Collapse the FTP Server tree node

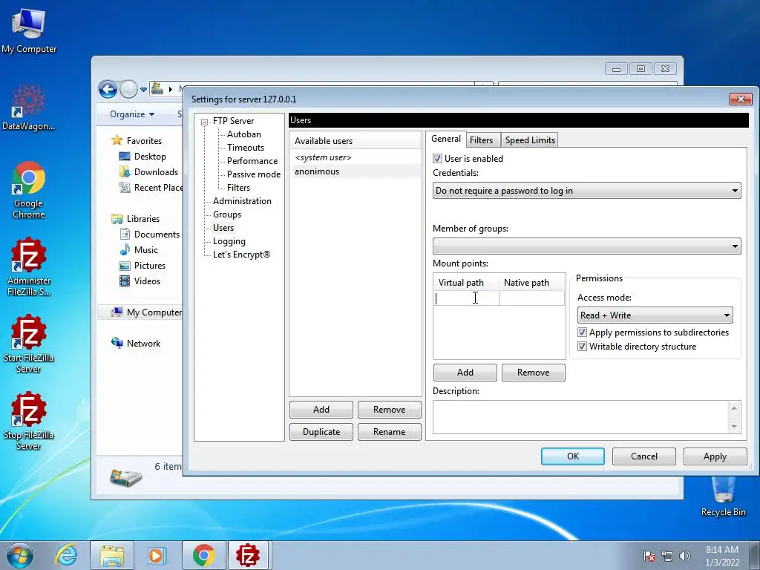(205, 122)
